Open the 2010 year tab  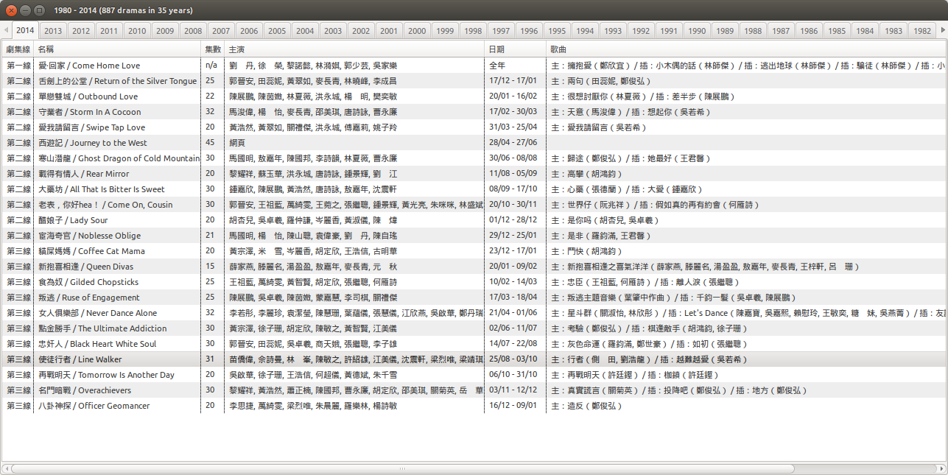137,31
